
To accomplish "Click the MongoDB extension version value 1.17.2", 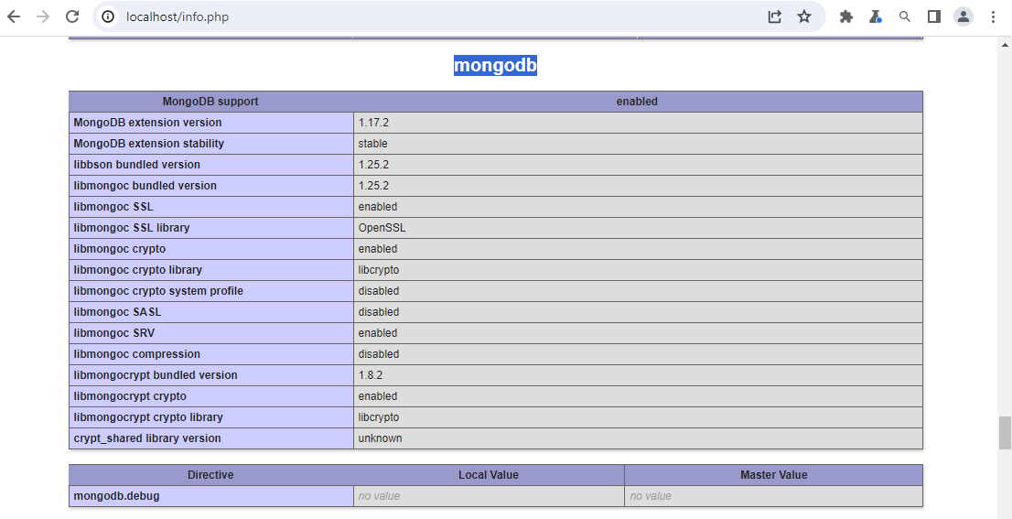I will [x=373, y=123].
